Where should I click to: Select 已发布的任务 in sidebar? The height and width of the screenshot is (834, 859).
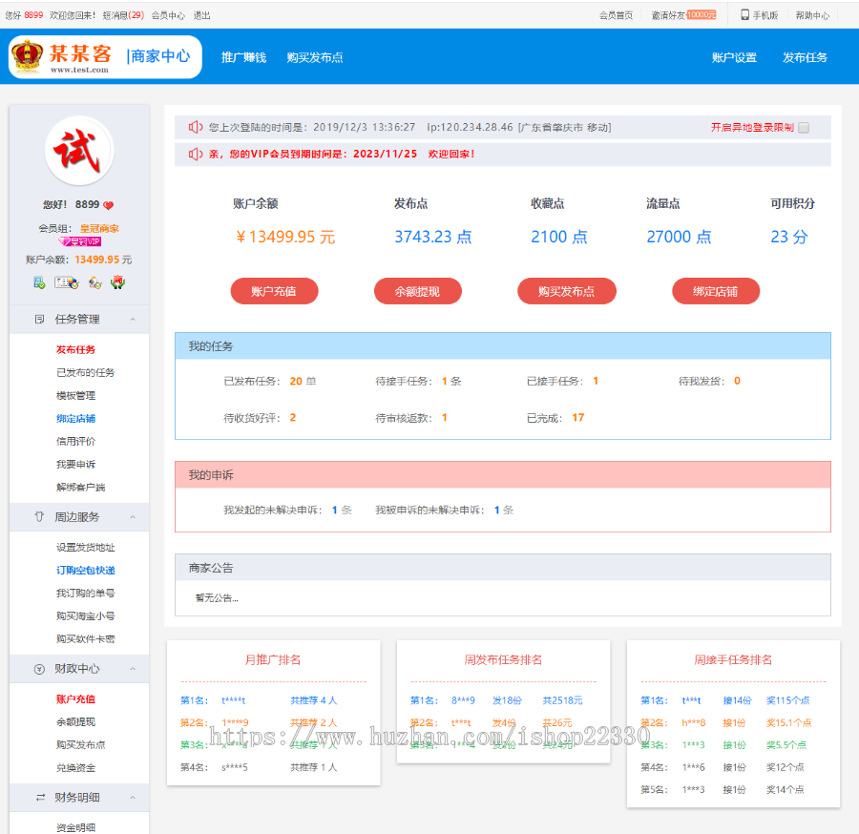point(86,373)
